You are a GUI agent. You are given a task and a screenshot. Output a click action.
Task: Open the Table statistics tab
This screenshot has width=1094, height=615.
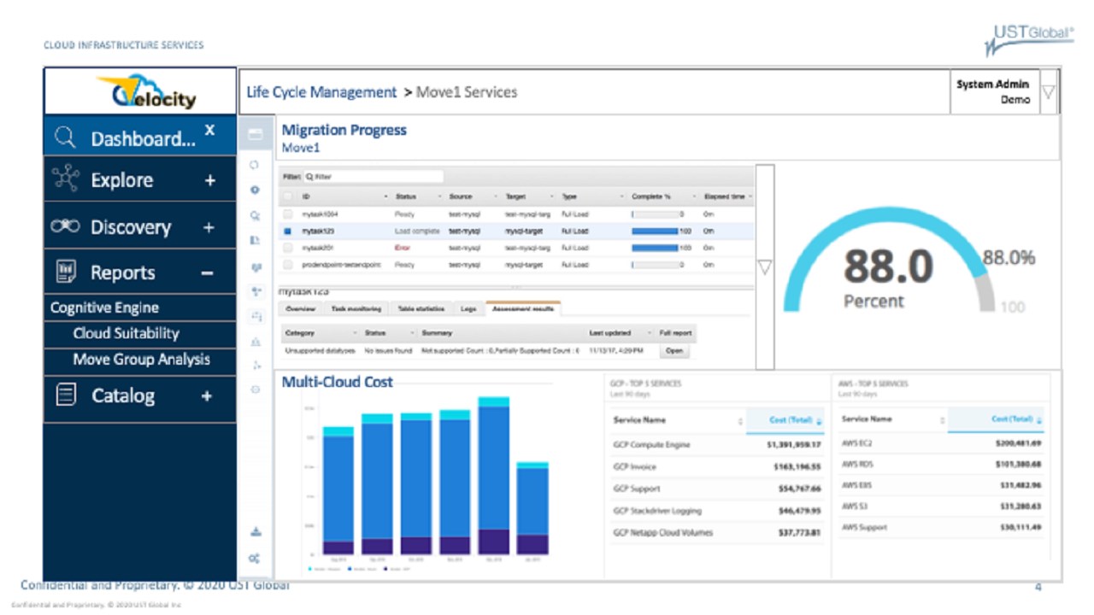pyautogui.click(x=421, y=308)
